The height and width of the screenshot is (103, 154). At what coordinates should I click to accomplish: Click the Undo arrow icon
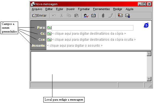point(54,16)
